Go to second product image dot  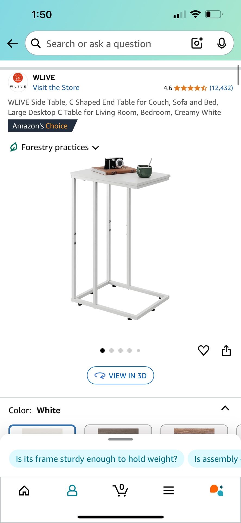111,351
